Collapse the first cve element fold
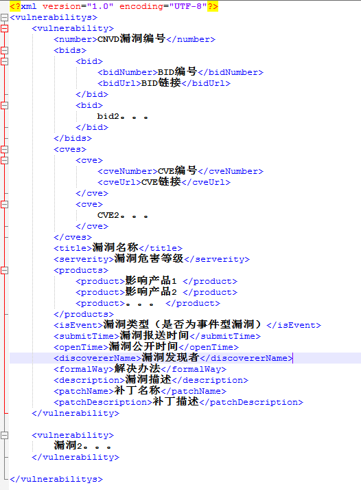 [x=4, y=160]
